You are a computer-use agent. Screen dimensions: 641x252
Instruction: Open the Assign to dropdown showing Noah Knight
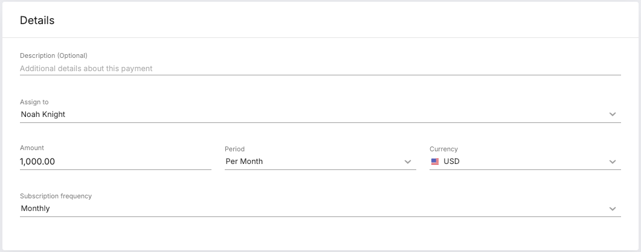(320, 114)
